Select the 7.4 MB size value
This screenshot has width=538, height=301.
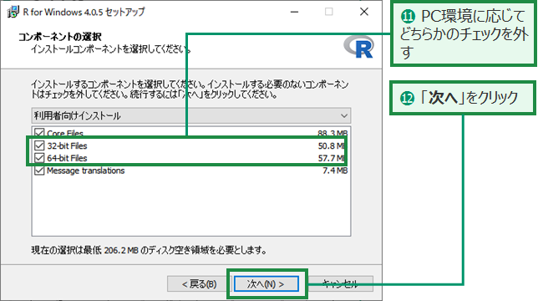[x=335, y=171]
